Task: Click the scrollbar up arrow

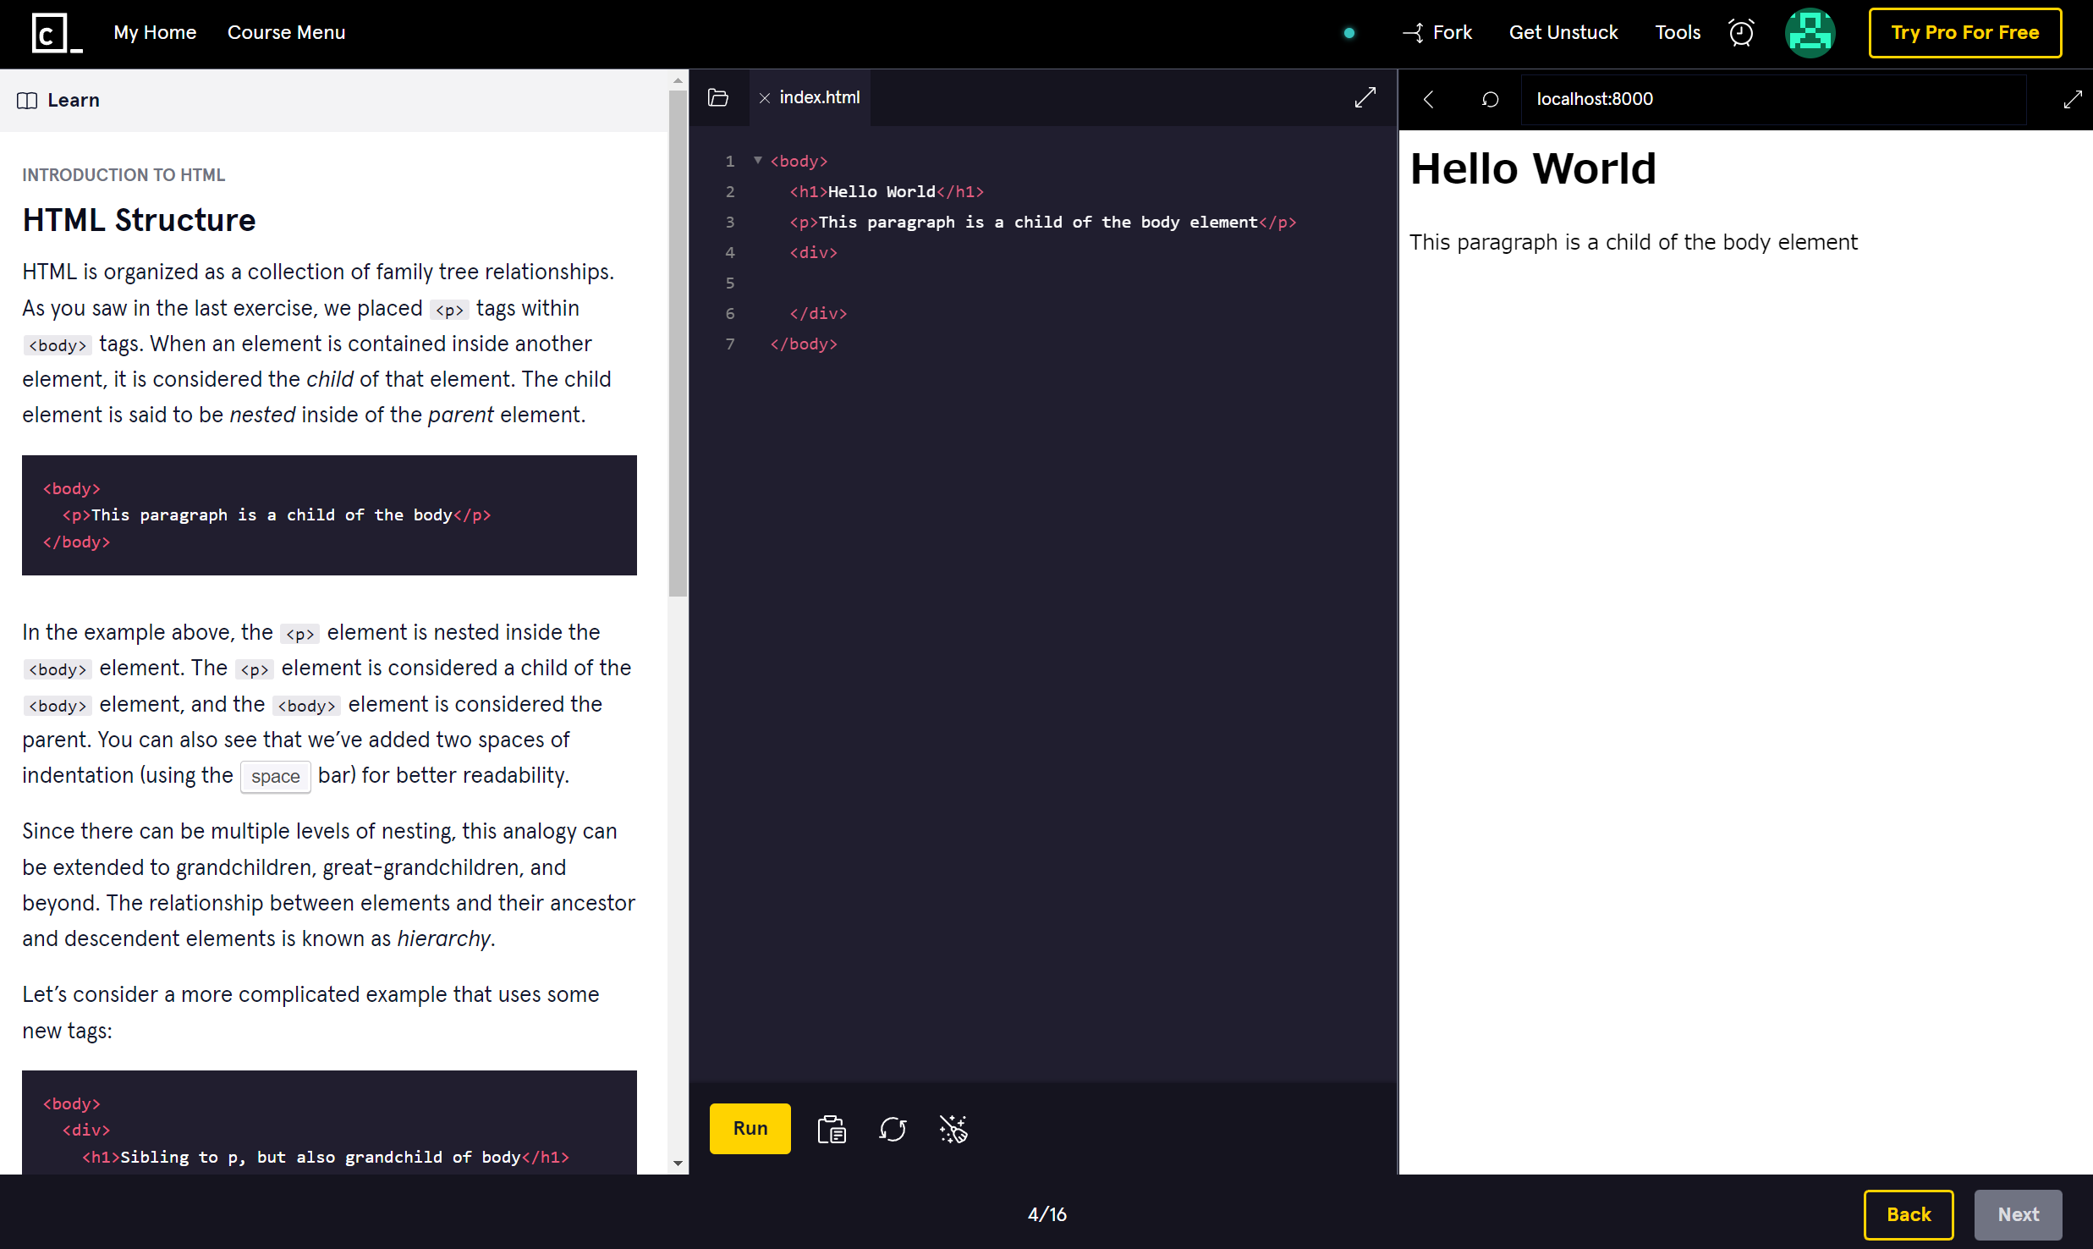Action: click(678, 81)
